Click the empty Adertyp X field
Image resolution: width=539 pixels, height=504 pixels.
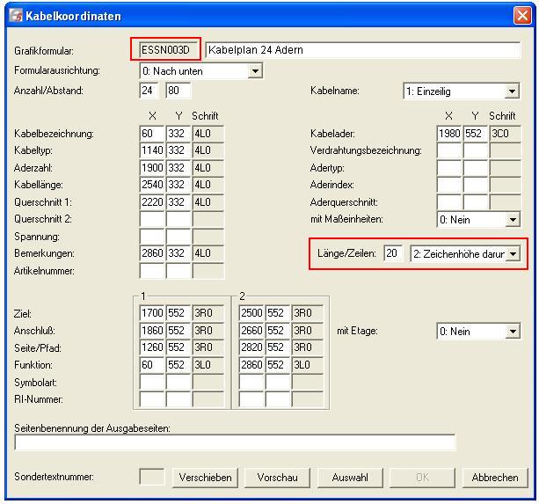click(449, 168)
